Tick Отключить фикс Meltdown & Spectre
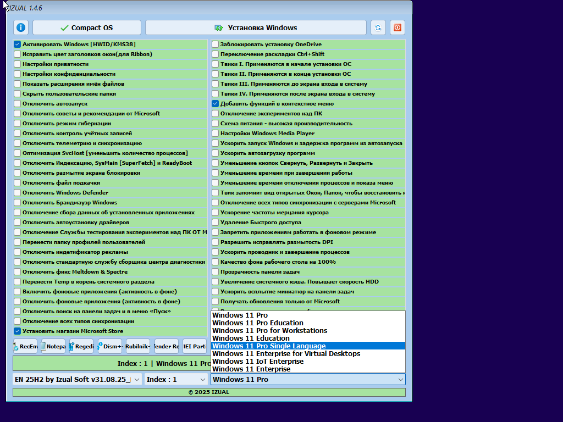 point(17,271)
